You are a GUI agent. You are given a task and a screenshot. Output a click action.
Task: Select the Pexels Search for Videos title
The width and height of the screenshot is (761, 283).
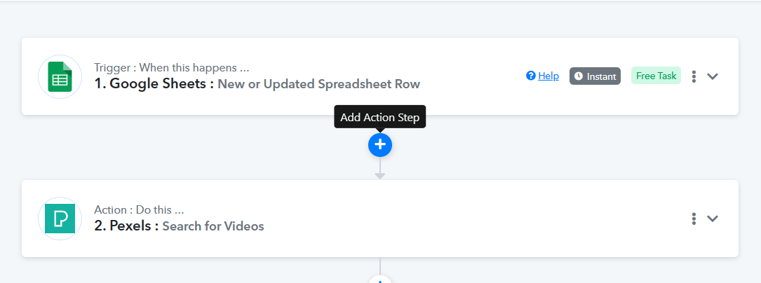(x=179, y=226)
